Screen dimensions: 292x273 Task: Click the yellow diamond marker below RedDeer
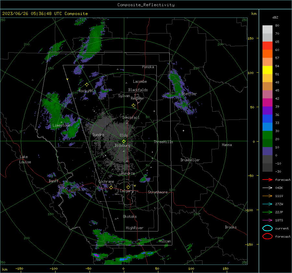[133, 105]
